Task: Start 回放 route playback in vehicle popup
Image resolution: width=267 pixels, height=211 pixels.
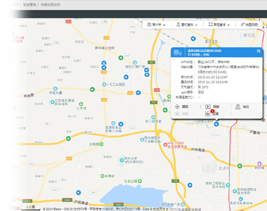Action: pos(208,107)
